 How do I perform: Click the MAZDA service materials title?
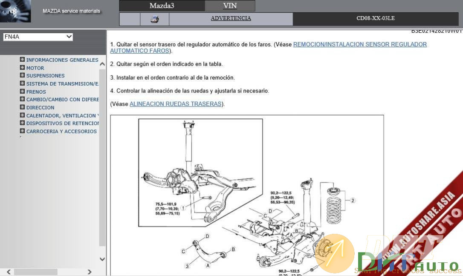tap(71, 11)
